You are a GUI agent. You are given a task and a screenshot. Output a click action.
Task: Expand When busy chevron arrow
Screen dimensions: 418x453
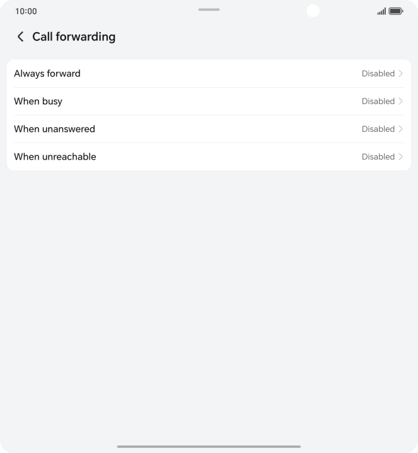(401, 101)
